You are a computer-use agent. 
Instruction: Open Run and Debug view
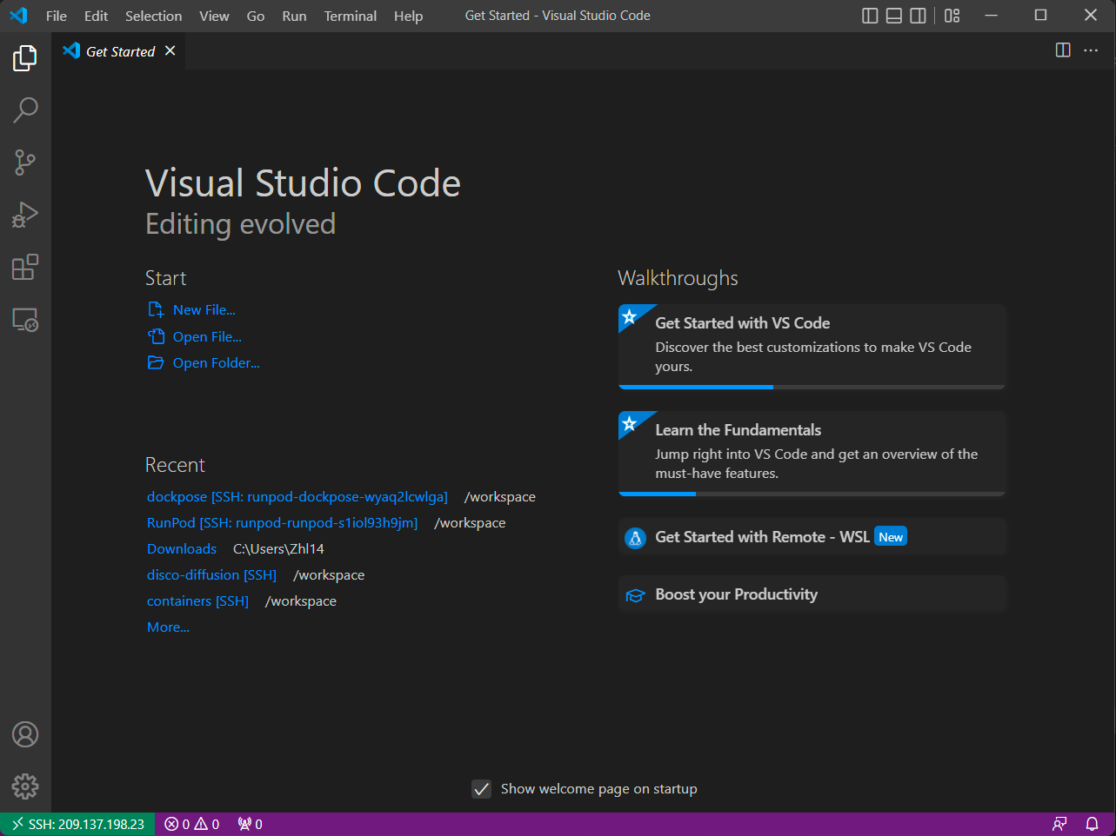click(25, 215)
